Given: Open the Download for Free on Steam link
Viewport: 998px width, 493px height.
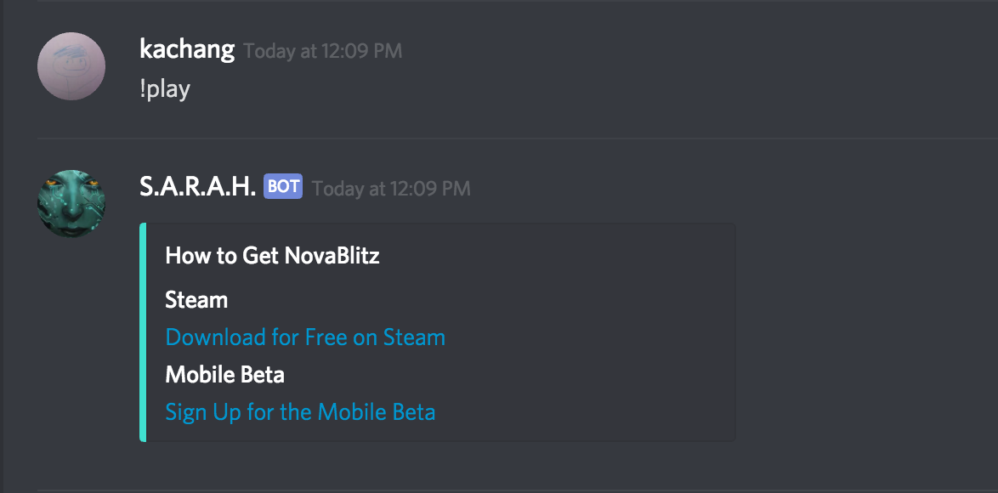Looking at the screenshot, I should (305, 337).
